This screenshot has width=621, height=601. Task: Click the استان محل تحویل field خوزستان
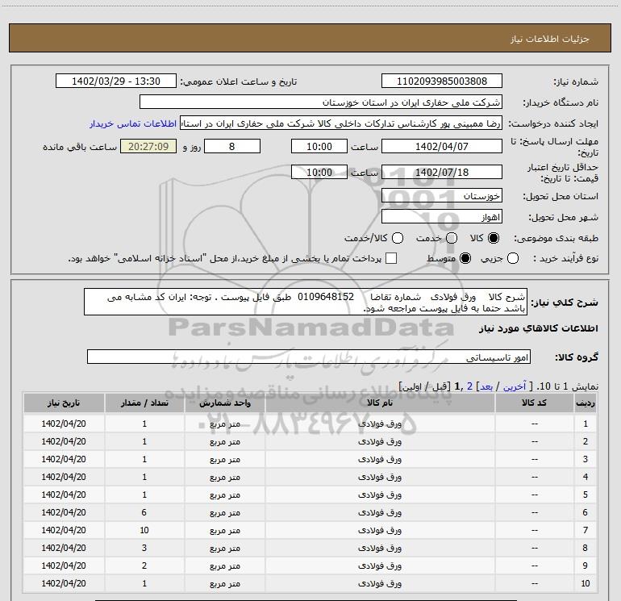(441, 196)
